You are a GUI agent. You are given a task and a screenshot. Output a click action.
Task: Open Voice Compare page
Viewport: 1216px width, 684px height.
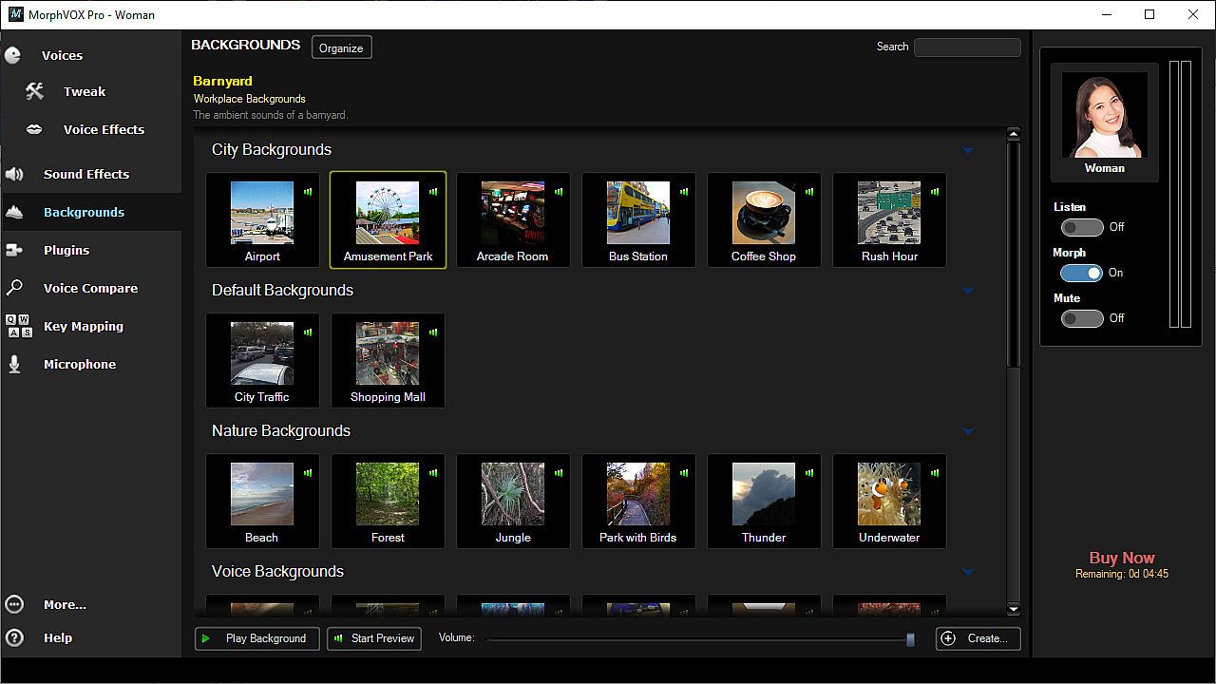coord(90,288)
